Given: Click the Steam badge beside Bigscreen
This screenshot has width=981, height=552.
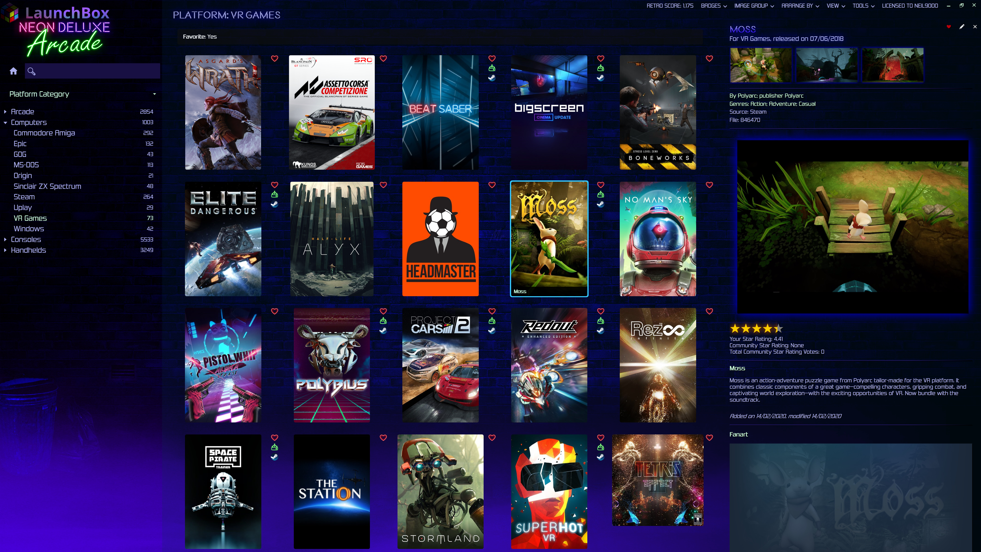Looking at the screenshot, I should click(x=601, y=78).
